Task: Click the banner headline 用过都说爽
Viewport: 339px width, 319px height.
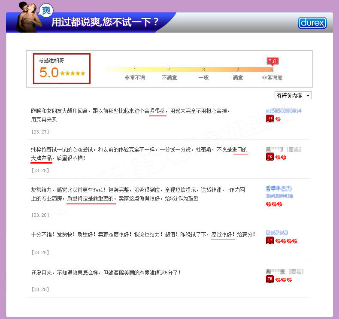Action: pyautogui.click(x=105, y=22)
